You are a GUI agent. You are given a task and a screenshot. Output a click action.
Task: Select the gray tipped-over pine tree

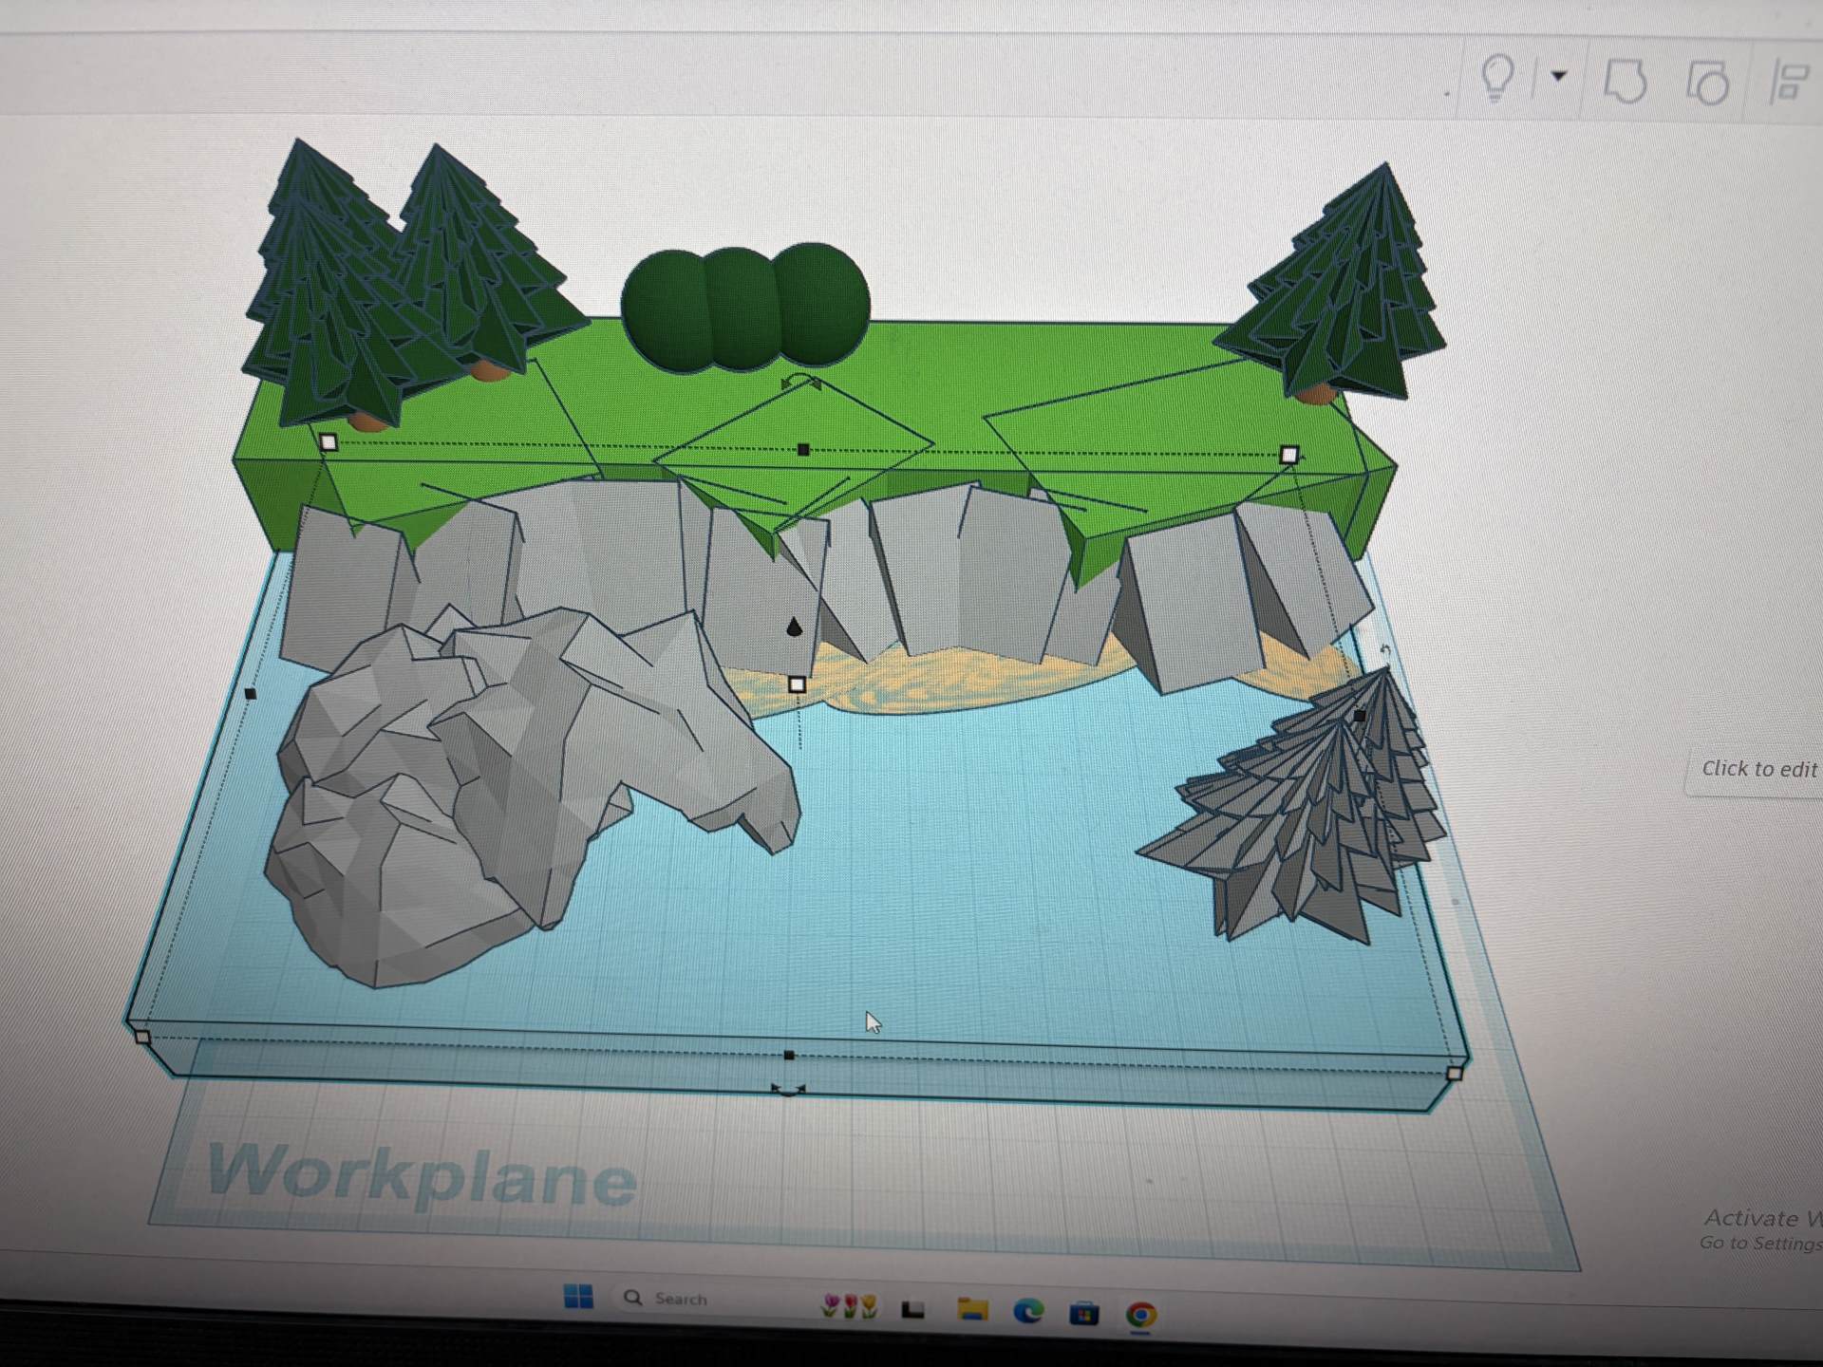tap(1301, 816)
